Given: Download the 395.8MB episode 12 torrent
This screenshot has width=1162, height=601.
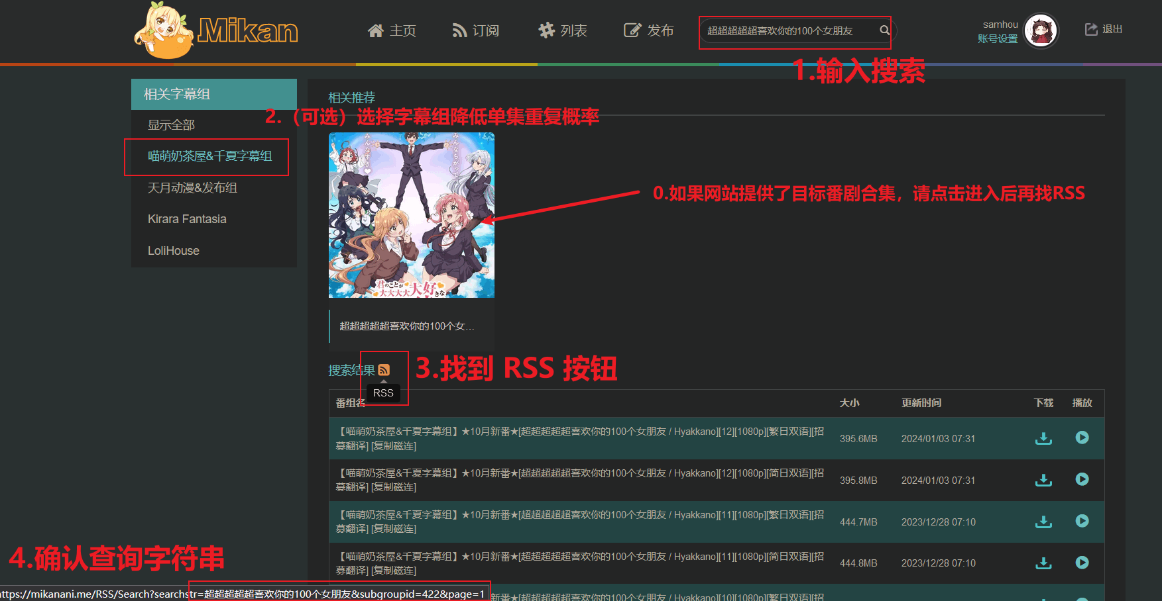Looking at the screenshot, I should (1043, 480).
